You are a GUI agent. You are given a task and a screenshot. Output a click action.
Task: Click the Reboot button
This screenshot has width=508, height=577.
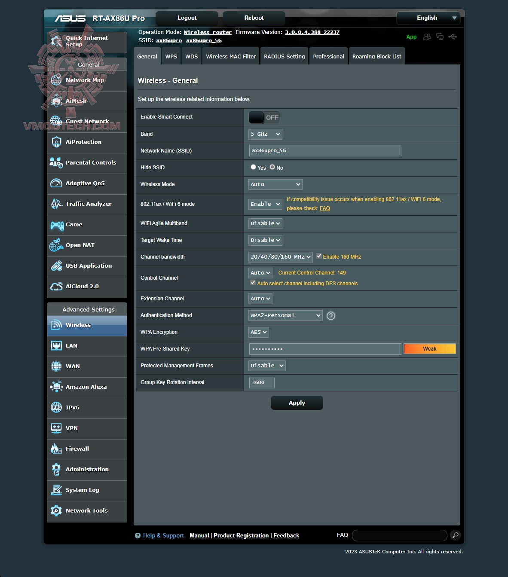pos(254,18)
